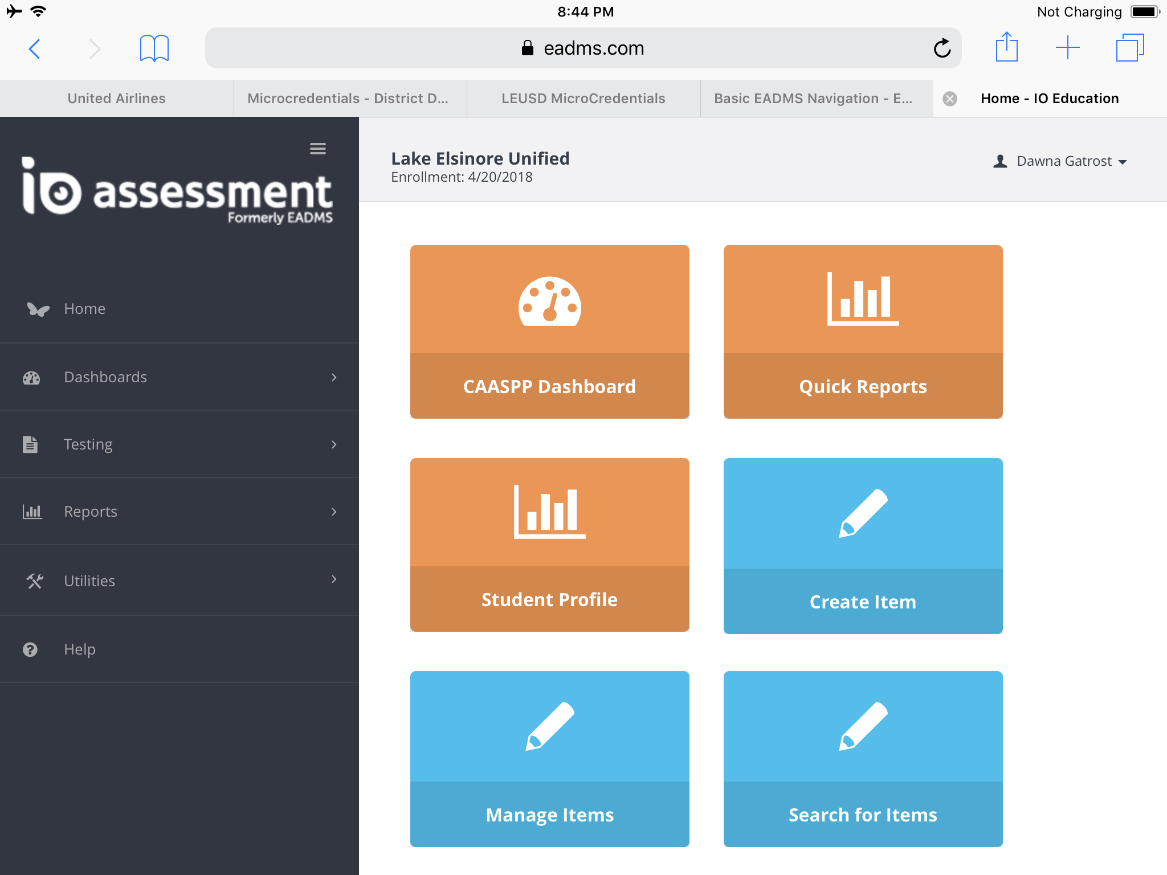
Task: Reload the eadms.com page
Action: [942, 48]
